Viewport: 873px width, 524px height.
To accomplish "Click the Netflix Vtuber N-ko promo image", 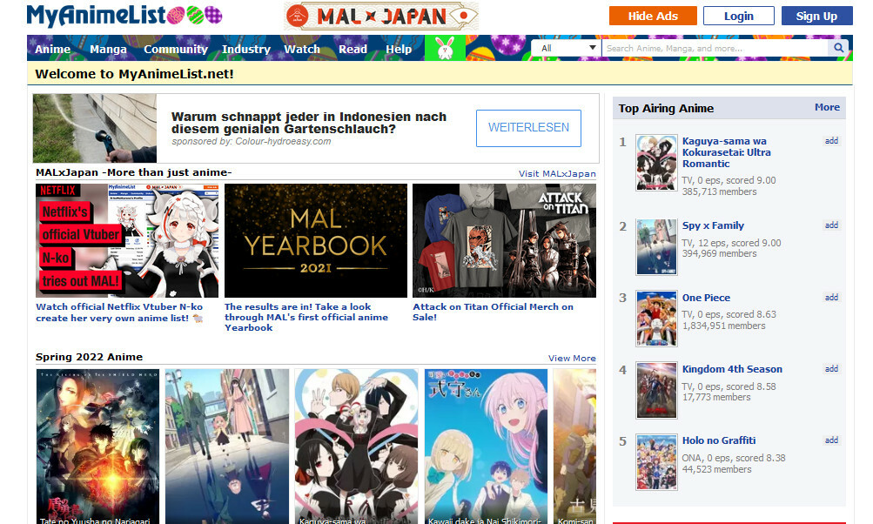I will [127, 240].
